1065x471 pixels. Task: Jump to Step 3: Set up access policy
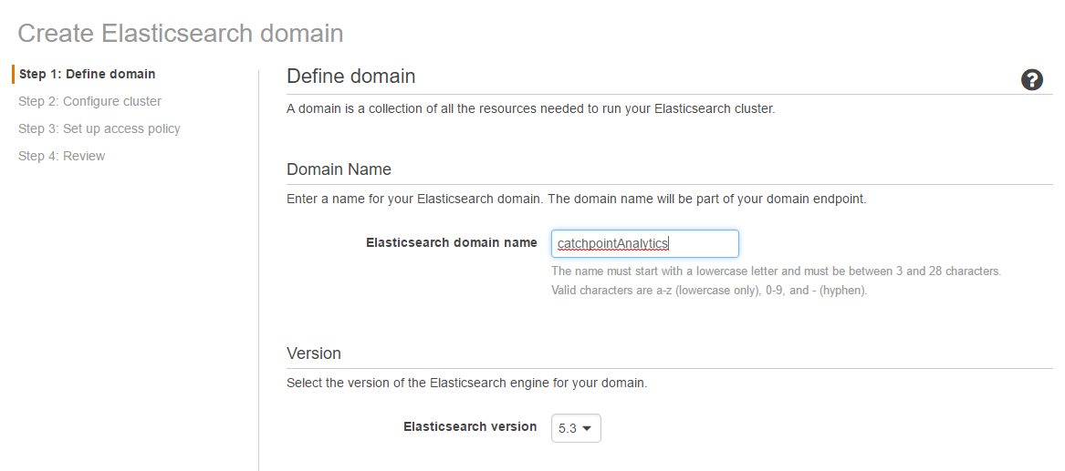pyautogui.click(x=99, y=128)
